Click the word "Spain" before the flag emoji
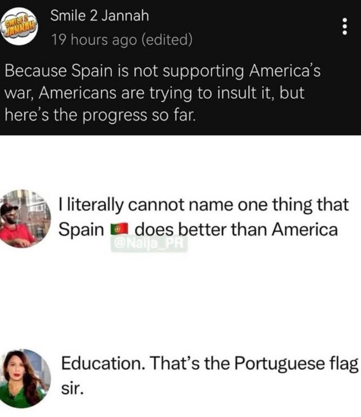This screenshot has width=361, height=417. (x=81, y=229)
